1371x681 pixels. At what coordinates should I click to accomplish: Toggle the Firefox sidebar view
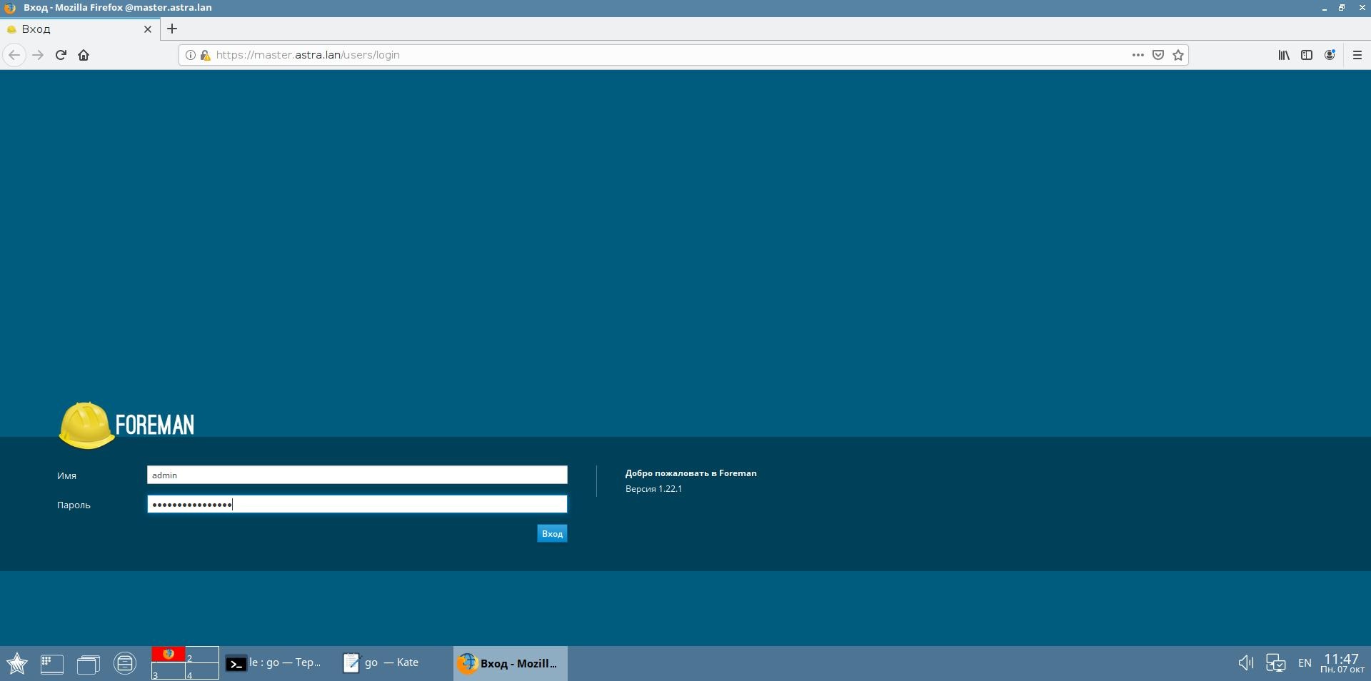click(x=1306, y=55)
